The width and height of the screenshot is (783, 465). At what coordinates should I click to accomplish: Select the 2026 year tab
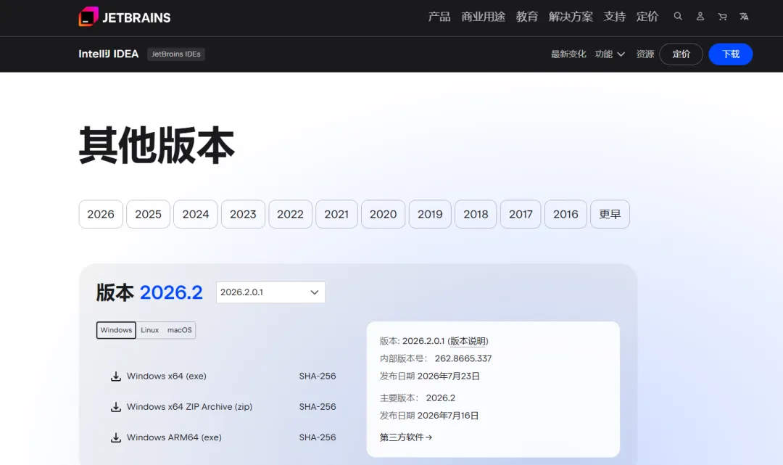click(x=101, y=214)
